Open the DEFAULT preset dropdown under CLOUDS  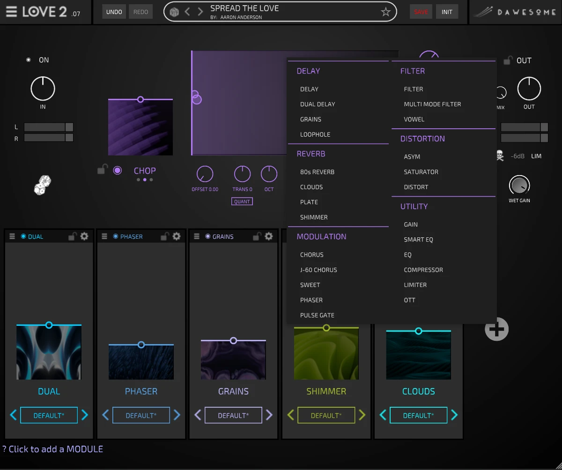[418, 415]
